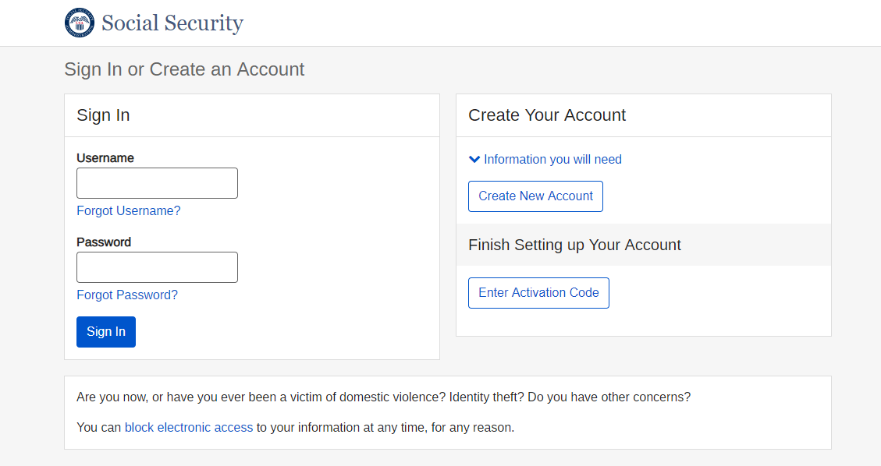
Task: Open the Forgot Password link
Action: (127, 295)
